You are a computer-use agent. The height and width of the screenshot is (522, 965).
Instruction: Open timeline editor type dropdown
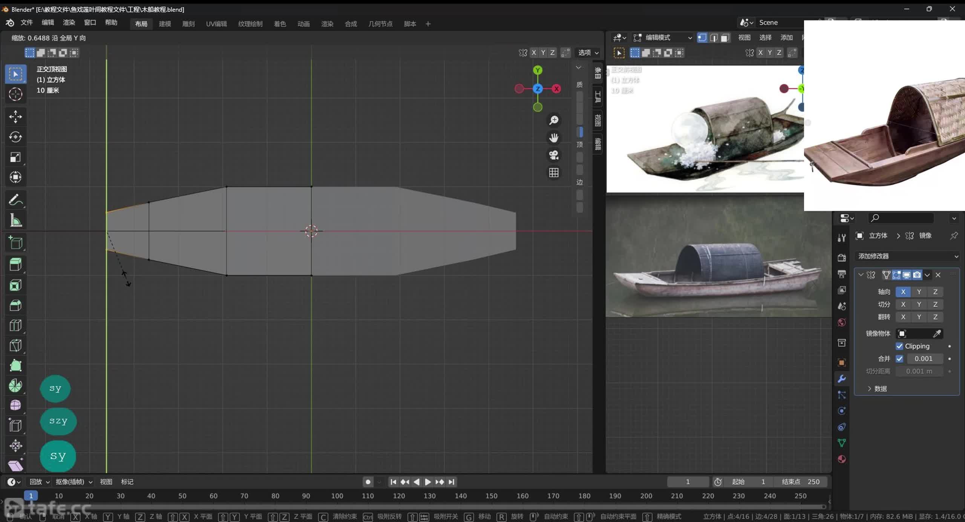pos(14,482)
